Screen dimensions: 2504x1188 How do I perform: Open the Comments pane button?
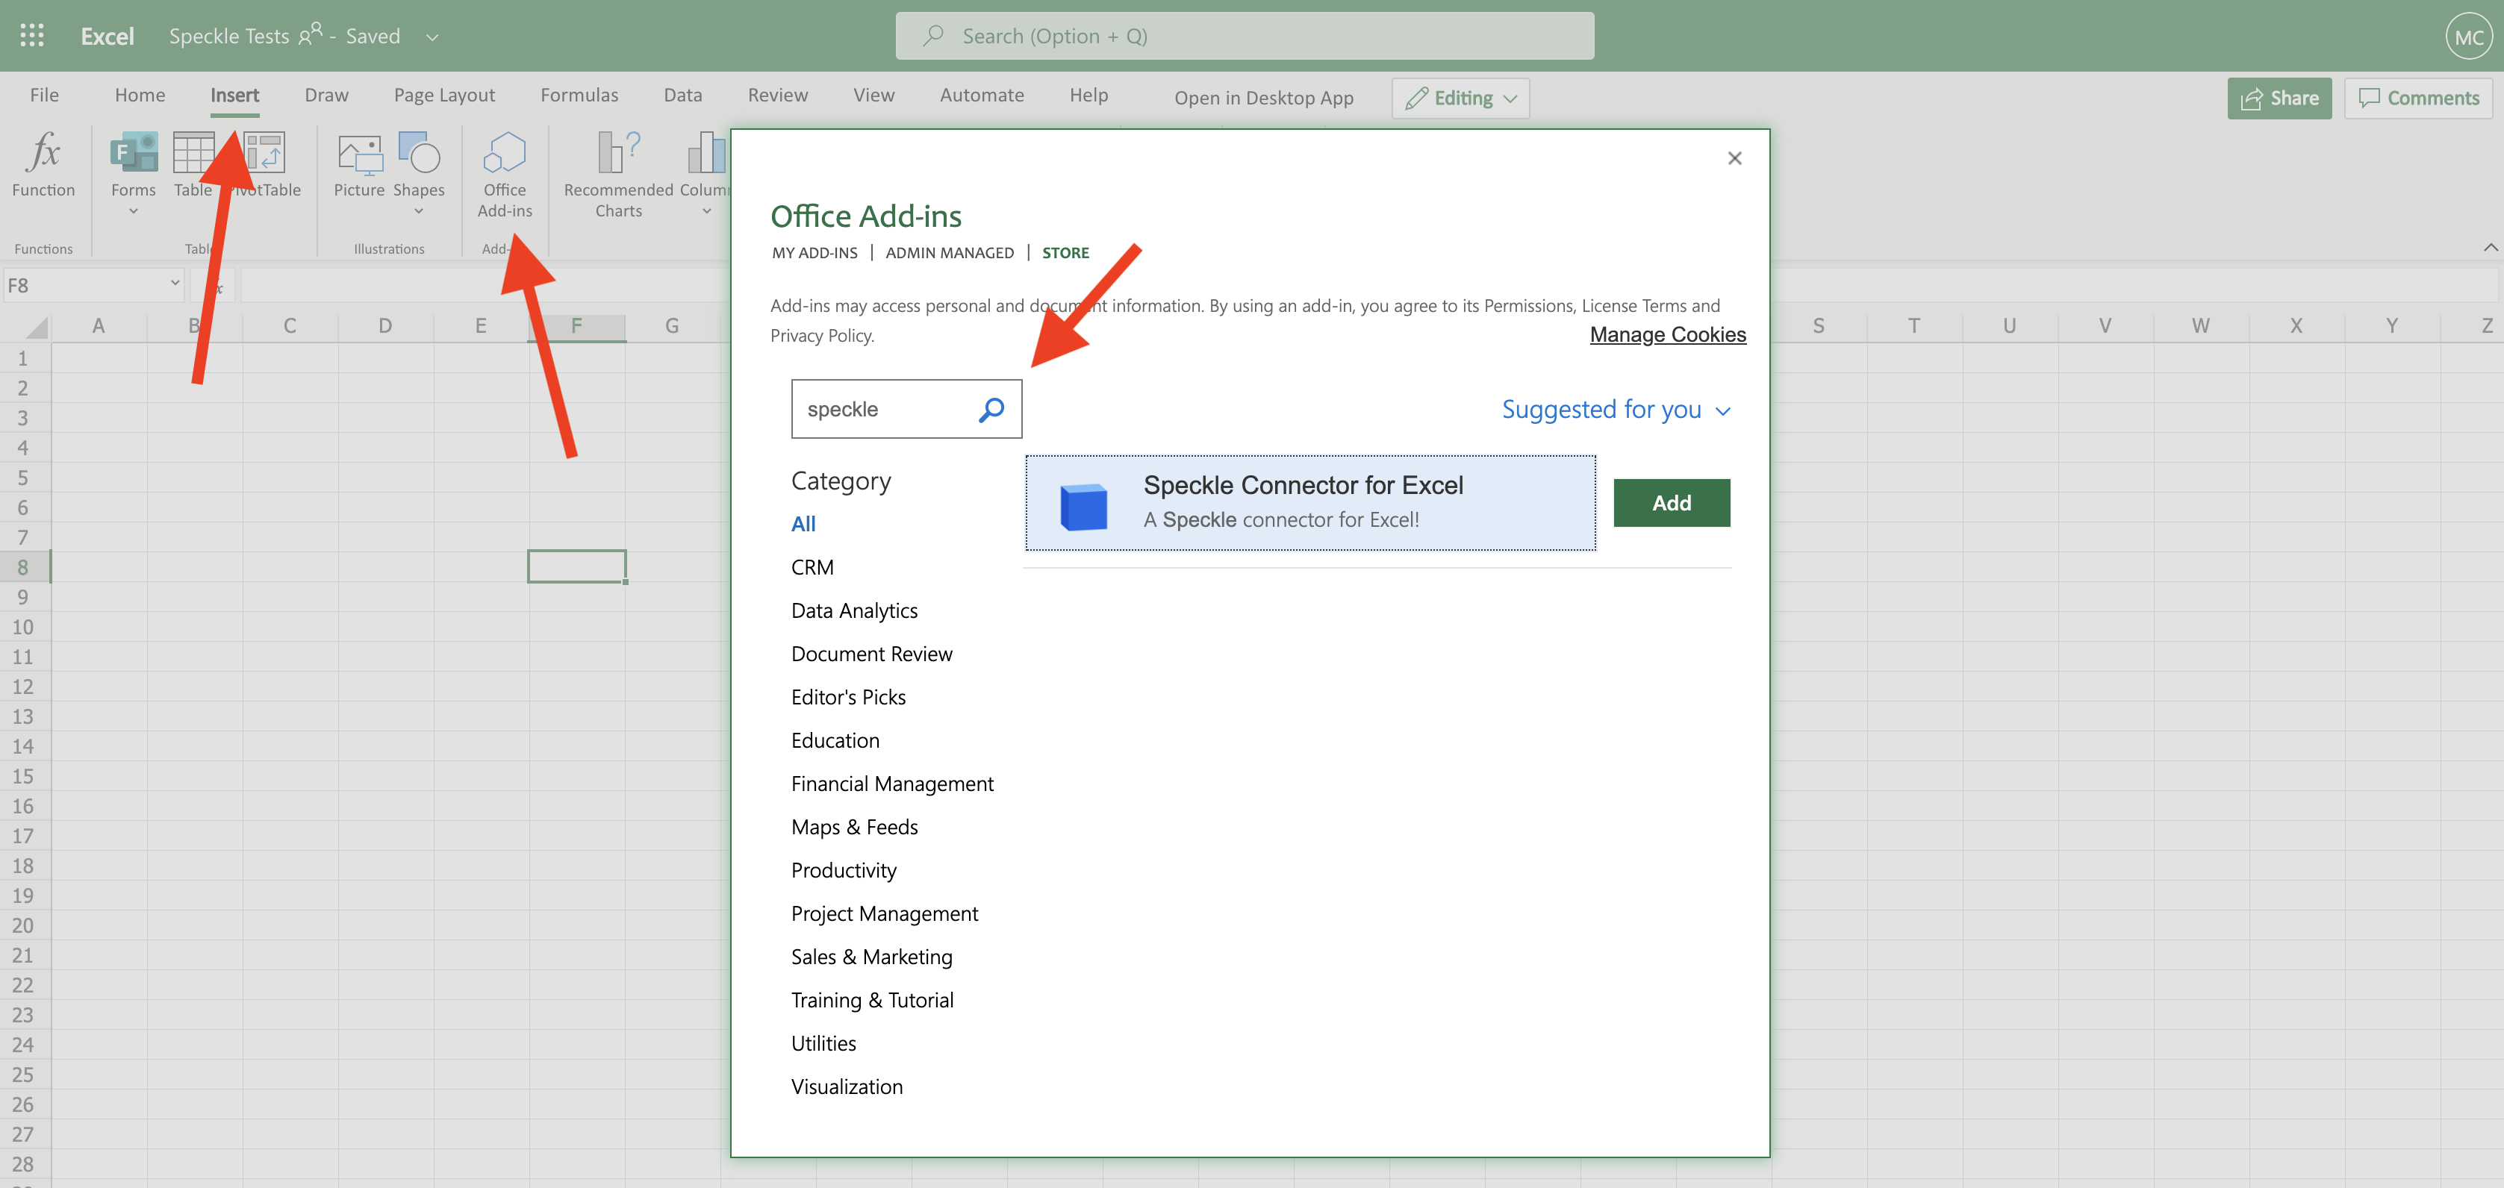[2418, 98]
